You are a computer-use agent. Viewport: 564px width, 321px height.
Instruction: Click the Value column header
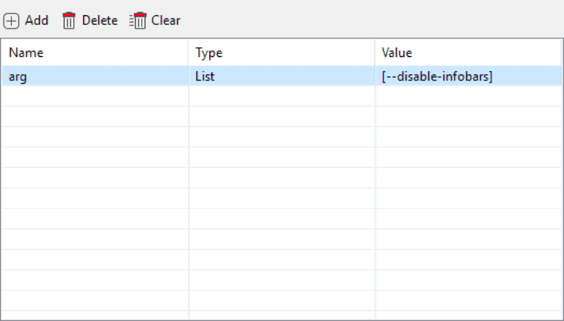click(x=468, y=53)
